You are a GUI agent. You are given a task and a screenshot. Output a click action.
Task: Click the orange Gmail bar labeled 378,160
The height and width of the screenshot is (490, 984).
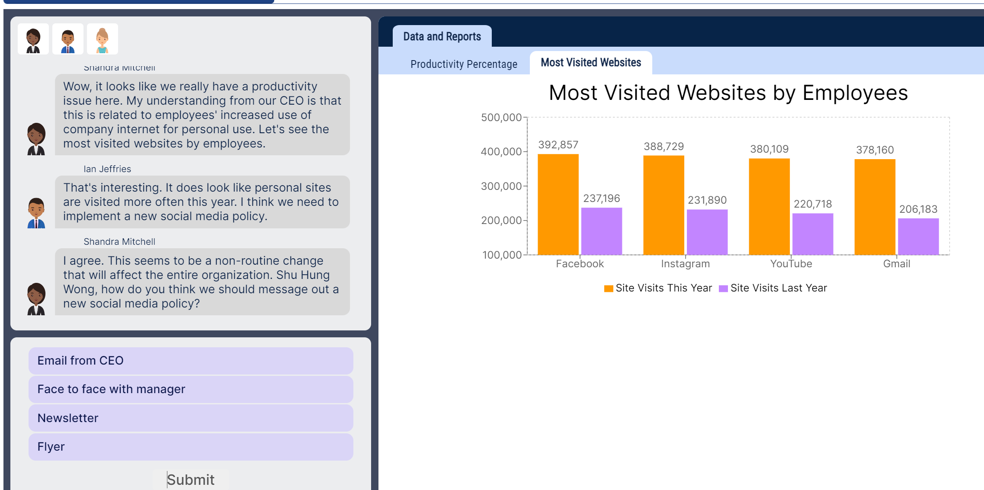click(x=875, y=207)
